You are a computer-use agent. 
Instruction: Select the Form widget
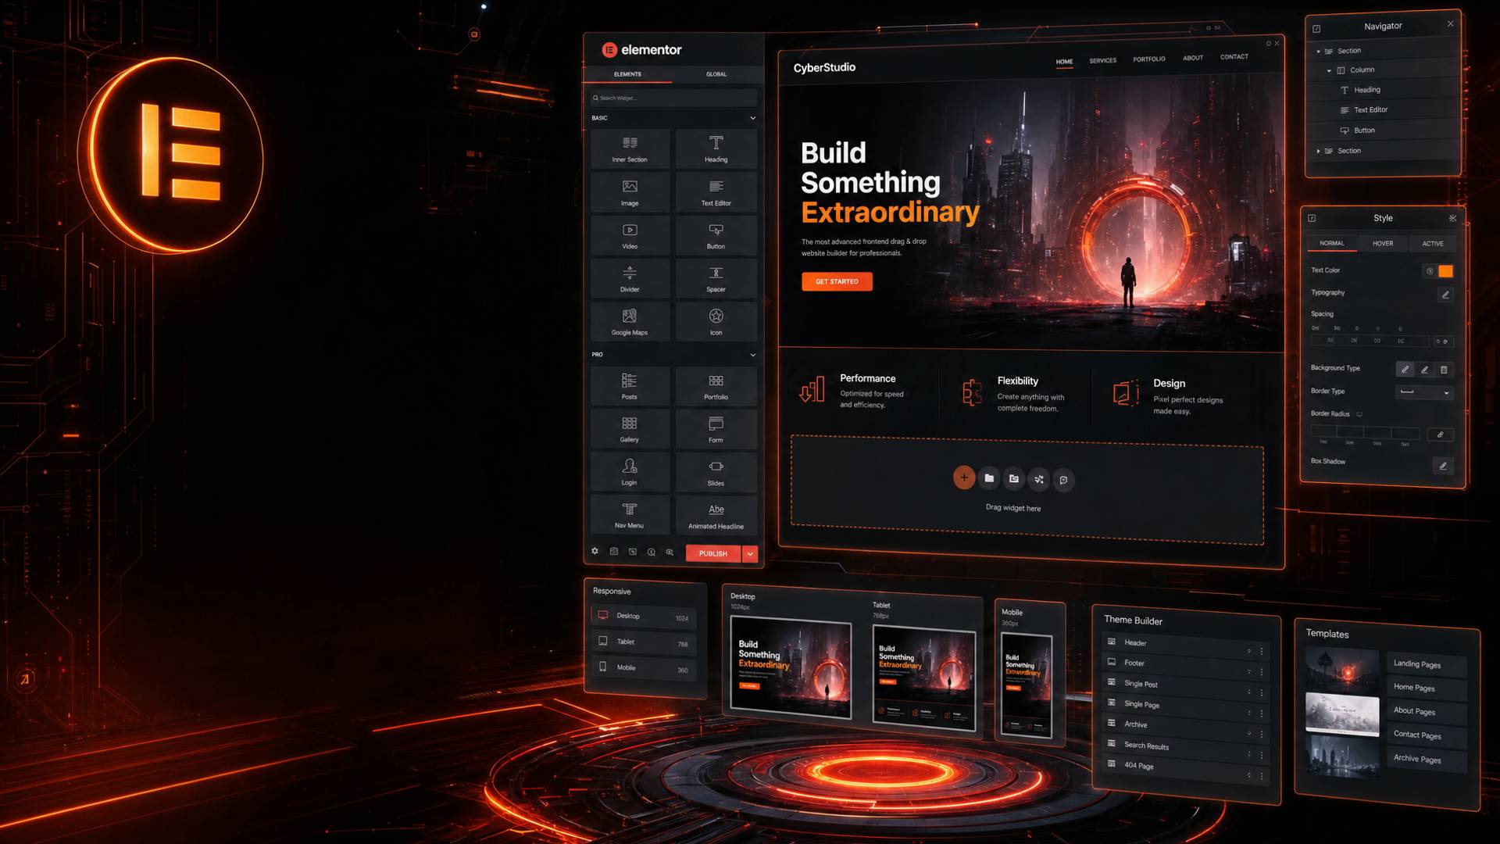(716, 429)
